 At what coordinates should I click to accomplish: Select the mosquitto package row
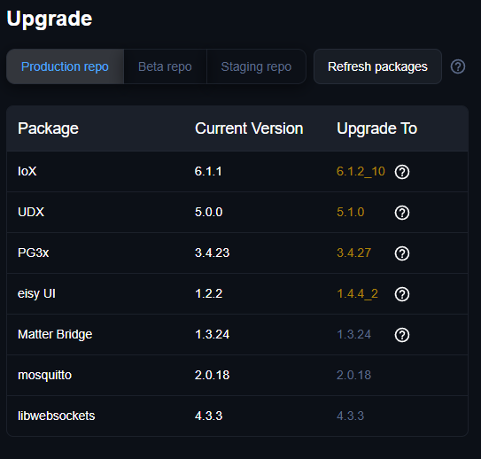click(237, 375)
